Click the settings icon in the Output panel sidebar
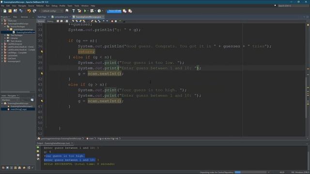Screen dimensions: 310x174 pos(38,159)
